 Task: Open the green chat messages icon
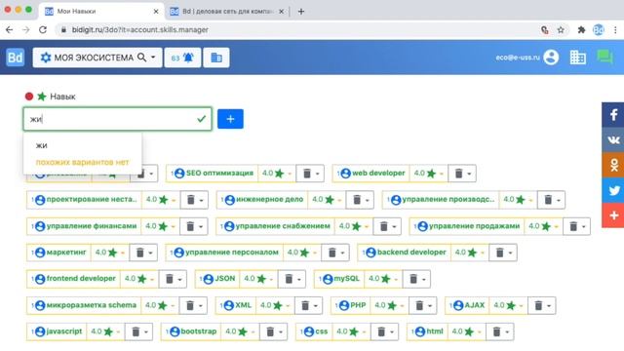(x=604, y=58)
